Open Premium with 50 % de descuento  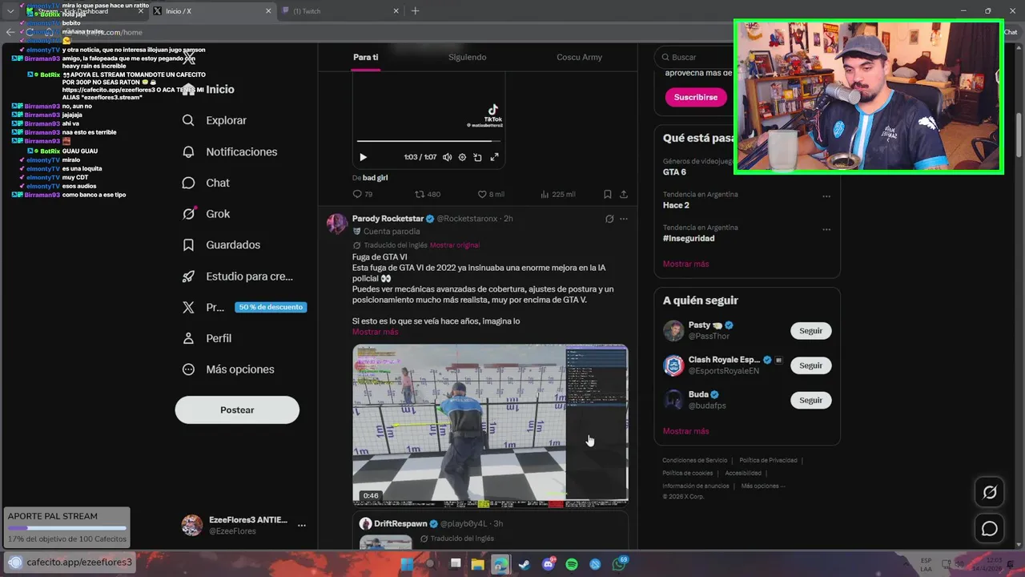coord(243,307)
